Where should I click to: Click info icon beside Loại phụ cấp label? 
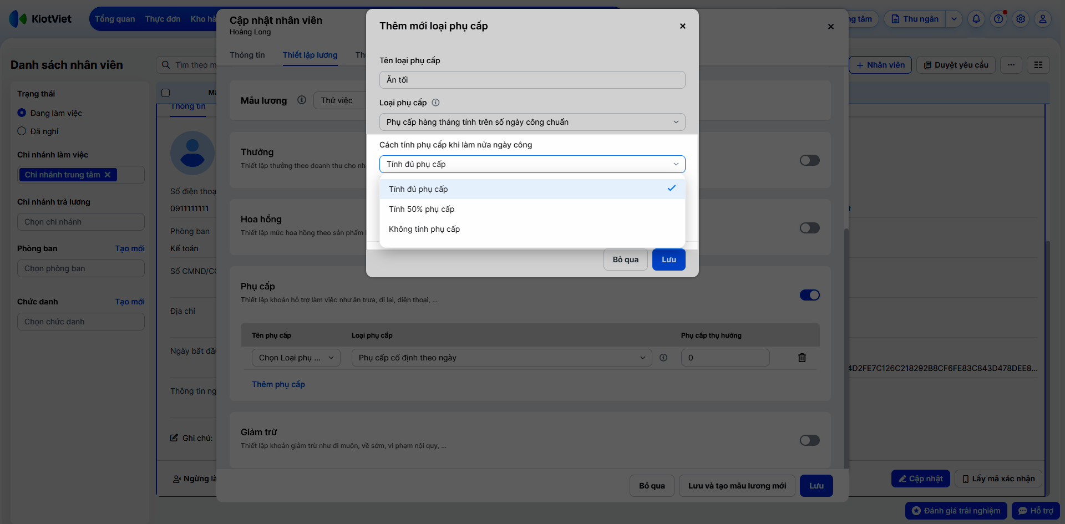(435, 103)
